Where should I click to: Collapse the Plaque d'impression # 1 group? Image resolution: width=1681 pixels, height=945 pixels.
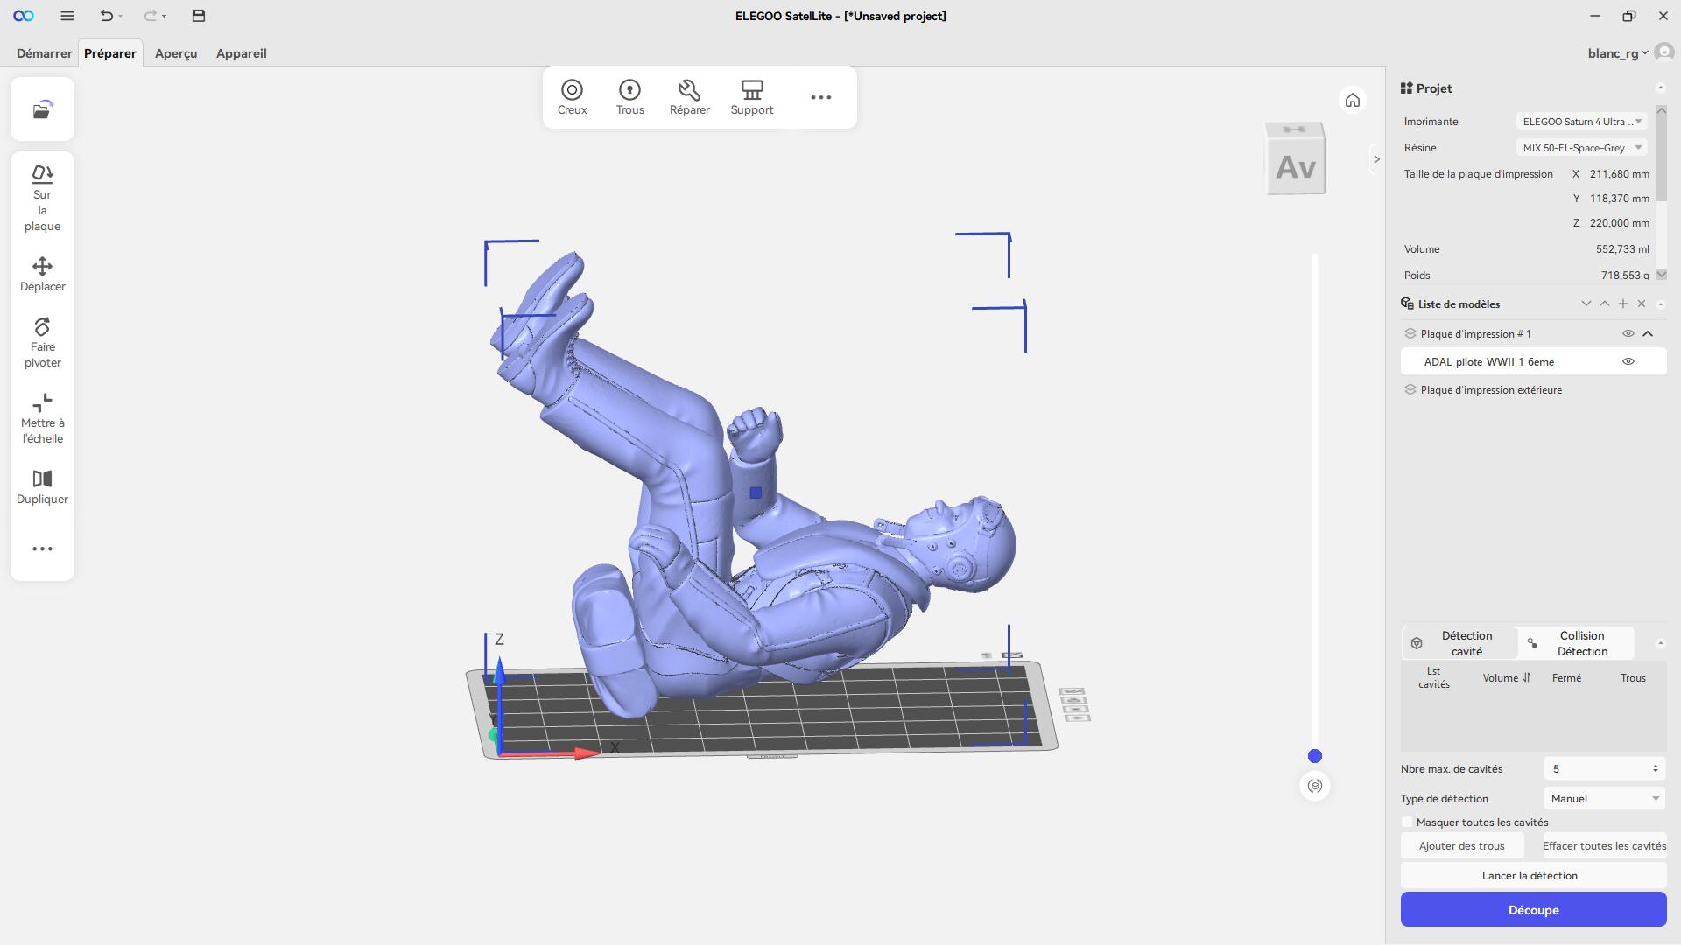coord(1648,333)
